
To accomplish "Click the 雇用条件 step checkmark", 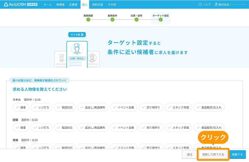I will click(x=112, y=20).
